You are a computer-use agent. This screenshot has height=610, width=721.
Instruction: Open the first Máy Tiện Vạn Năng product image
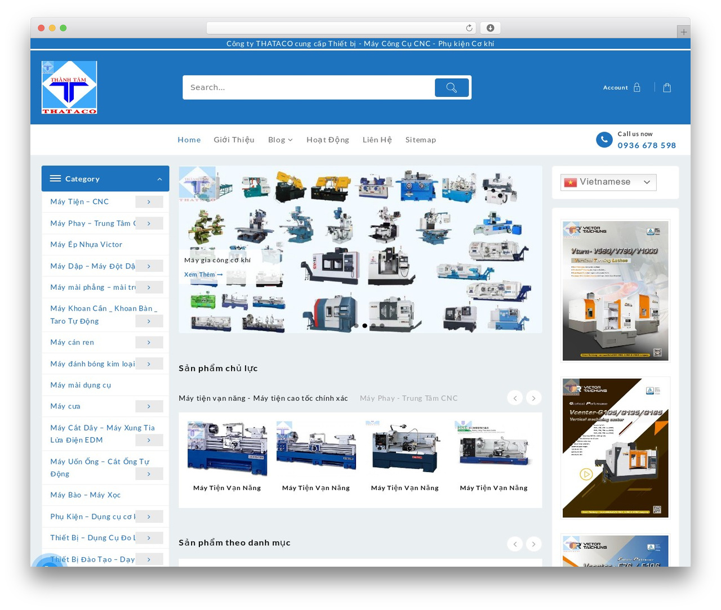pyautogui.click(x=227, y=448)
